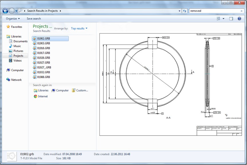Open the change view options dropdown arrow
Image resolution: width=247 pixels, height=165 pixels.
coord(224,19)
